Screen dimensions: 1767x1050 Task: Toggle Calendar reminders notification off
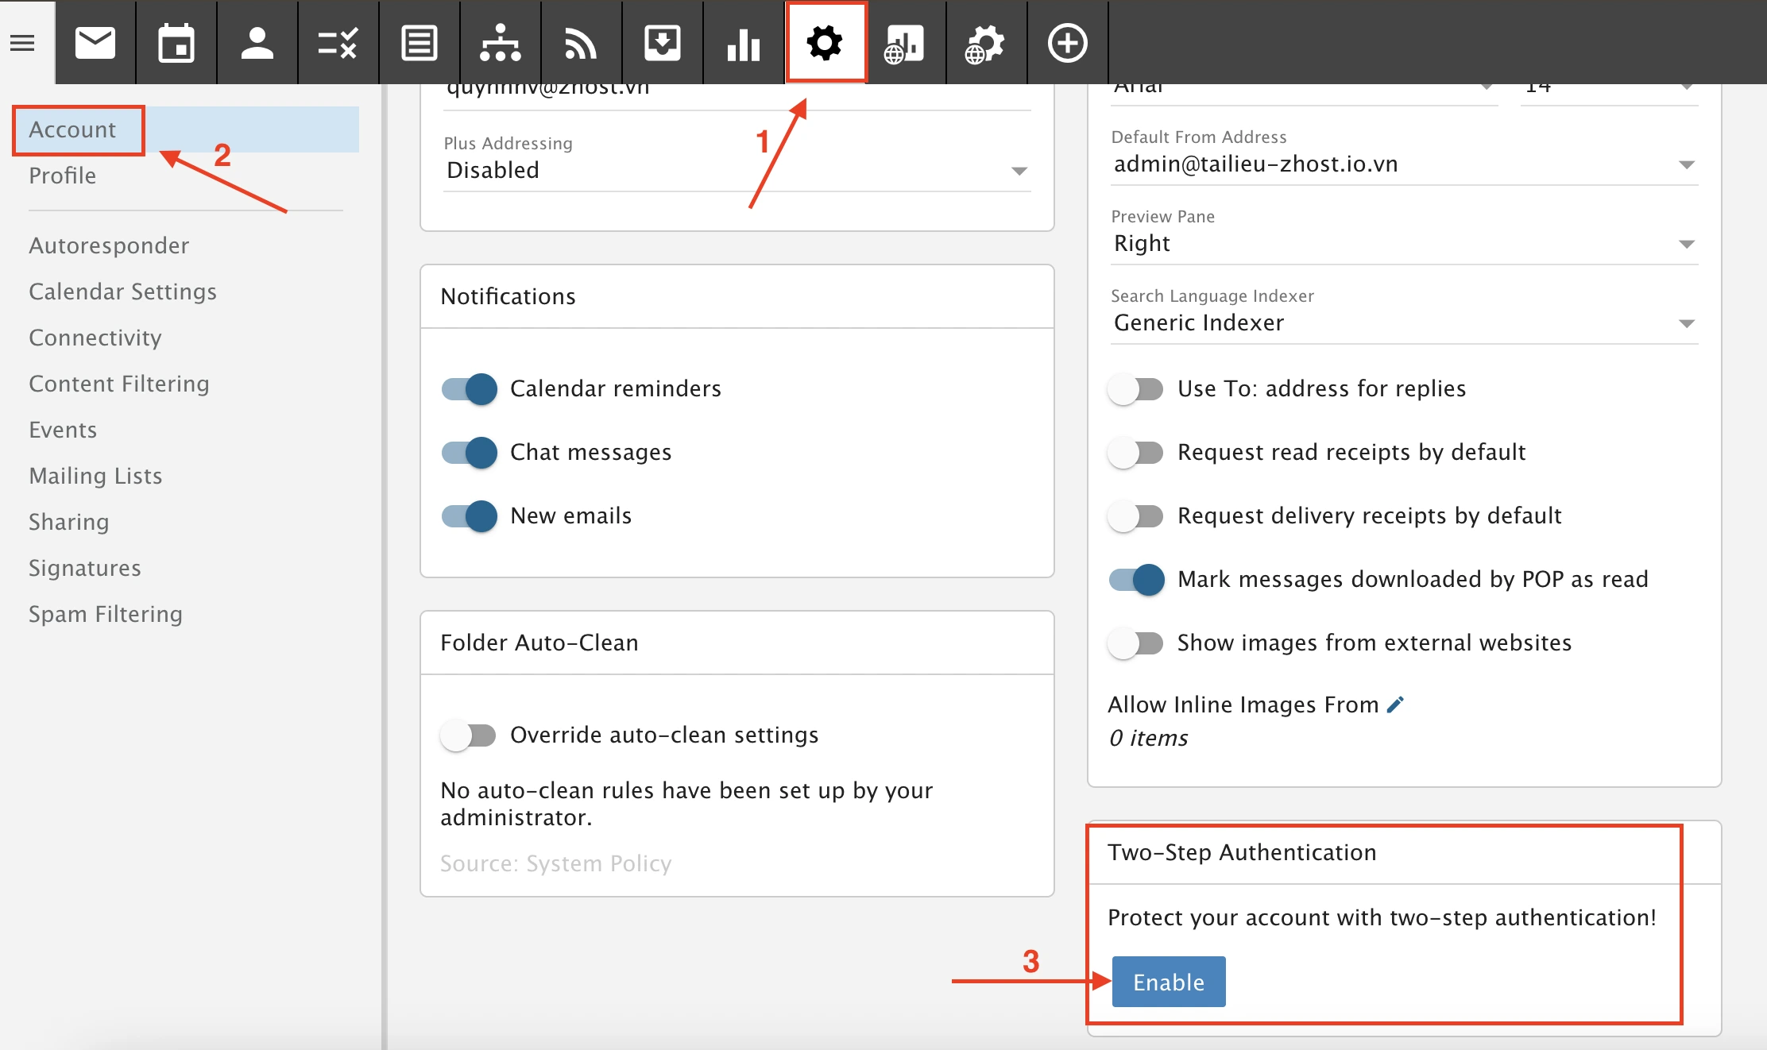click(x=470, y=389)
